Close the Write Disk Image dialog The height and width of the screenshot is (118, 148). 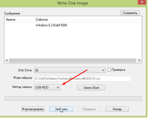click(142, 2)
